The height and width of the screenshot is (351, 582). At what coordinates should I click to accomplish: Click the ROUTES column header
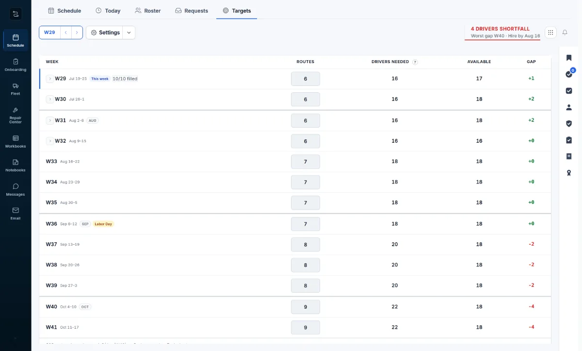(306, 62)
